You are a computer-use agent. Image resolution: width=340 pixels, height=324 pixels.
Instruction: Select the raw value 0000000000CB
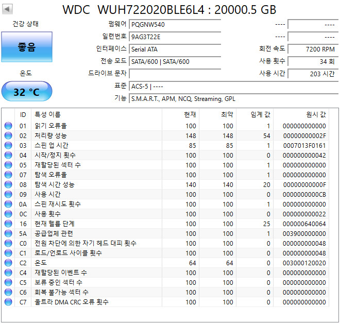click(x=304, y=195)
